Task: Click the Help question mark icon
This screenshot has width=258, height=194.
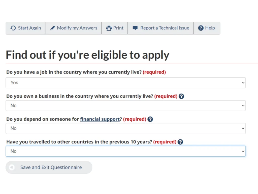Action: (201, 28)
